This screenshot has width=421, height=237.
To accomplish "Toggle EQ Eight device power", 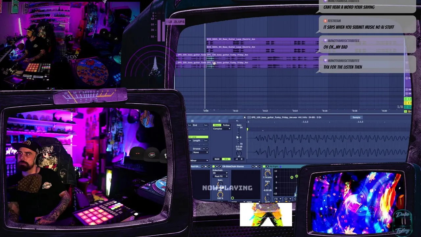I will pyautogui.click(x=264, y=167).
